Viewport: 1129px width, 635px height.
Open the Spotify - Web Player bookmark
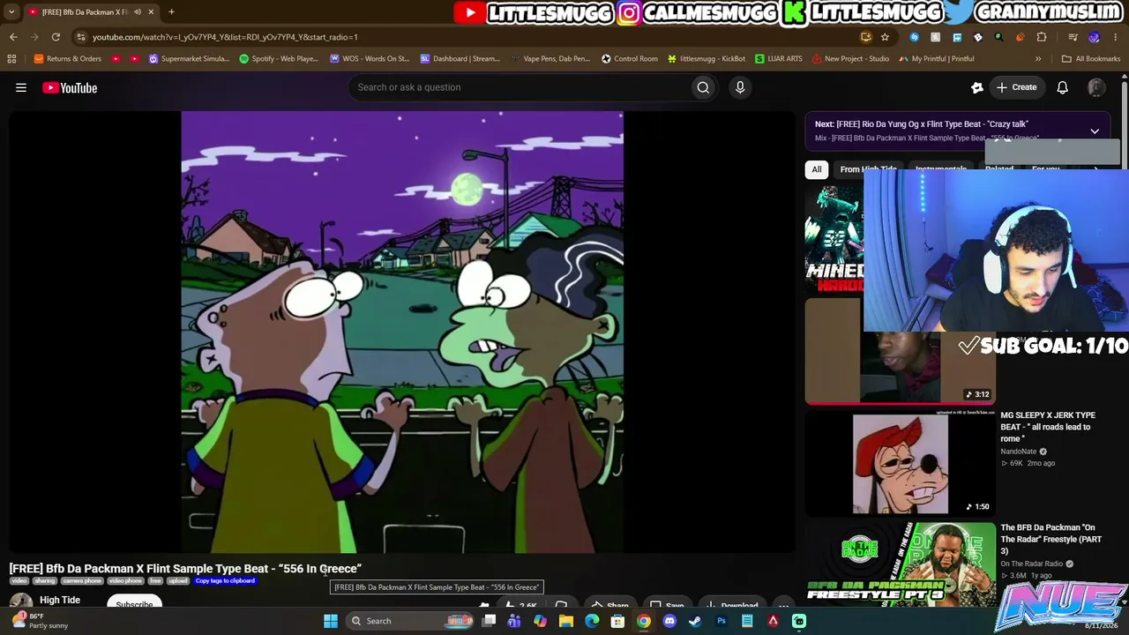pos(279,59)
